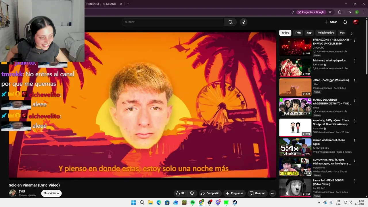
Task: Open options menu for SONGWARS #603 video
Action: 355,160
